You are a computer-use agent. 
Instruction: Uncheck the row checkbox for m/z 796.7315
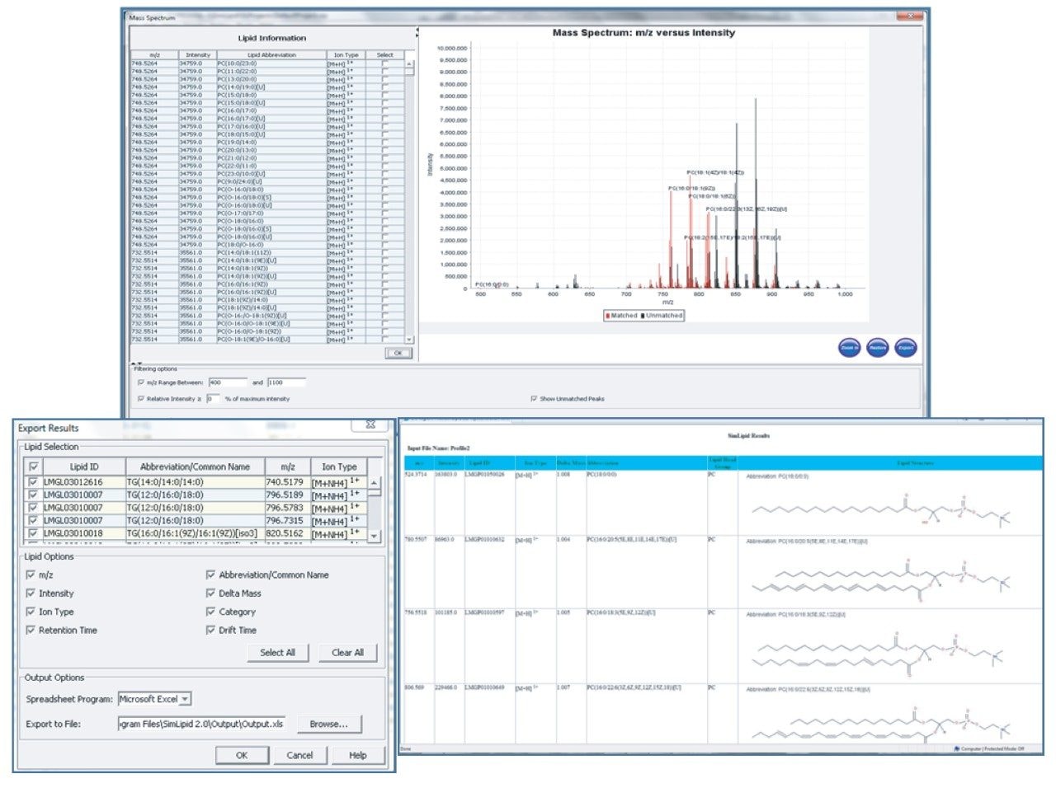(x=33, y=521)
